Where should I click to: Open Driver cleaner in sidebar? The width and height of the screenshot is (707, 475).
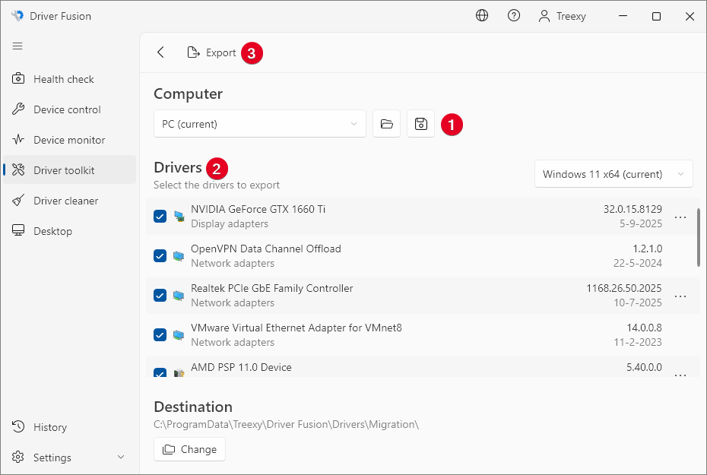(x=69, y=201)
